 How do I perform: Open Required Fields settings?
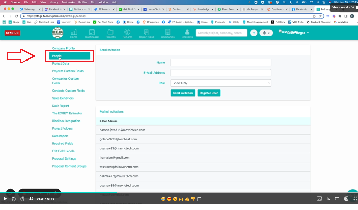[63, 143]
